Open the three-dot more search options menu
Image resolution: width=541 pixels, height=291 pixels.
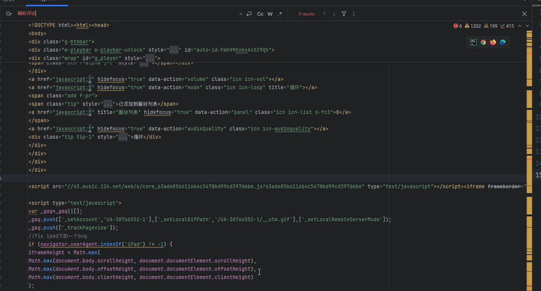(x=354, y=14)
